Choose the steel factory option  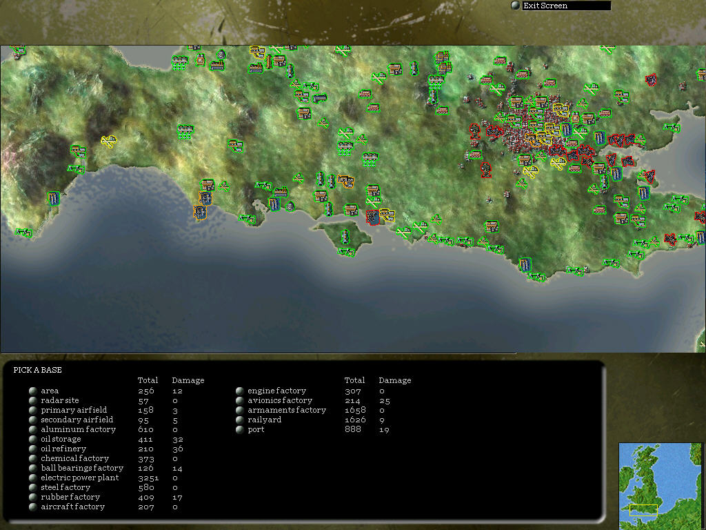click(x=33, y=487)
